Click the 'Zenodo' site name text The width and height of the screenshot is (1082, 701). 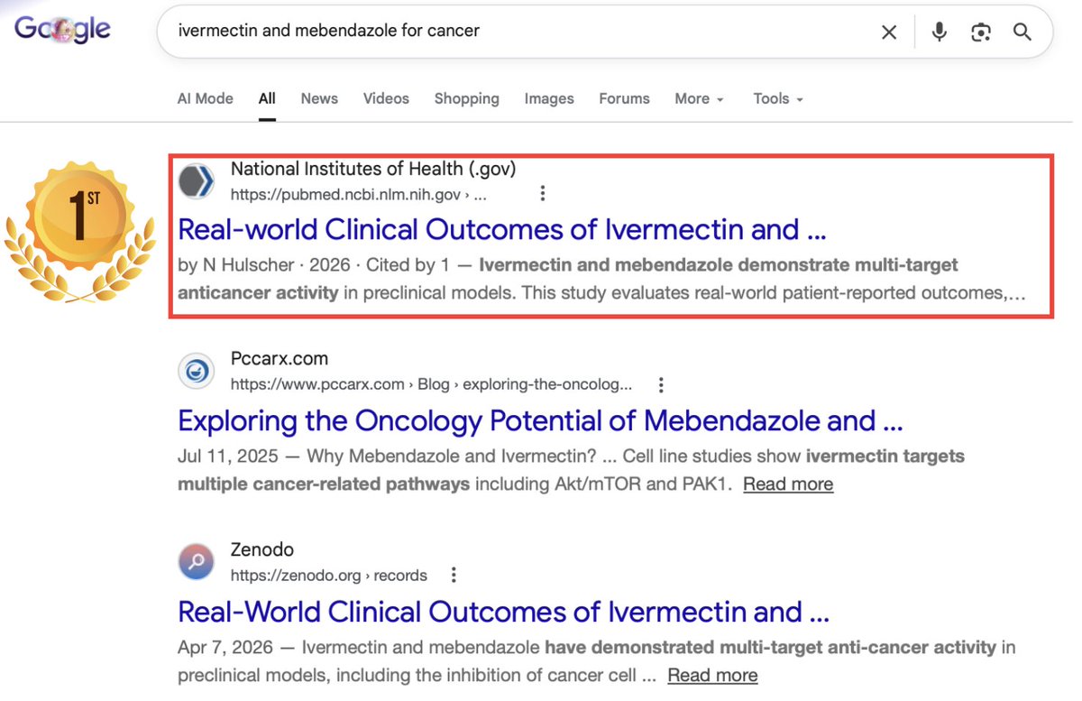(262, 549)
